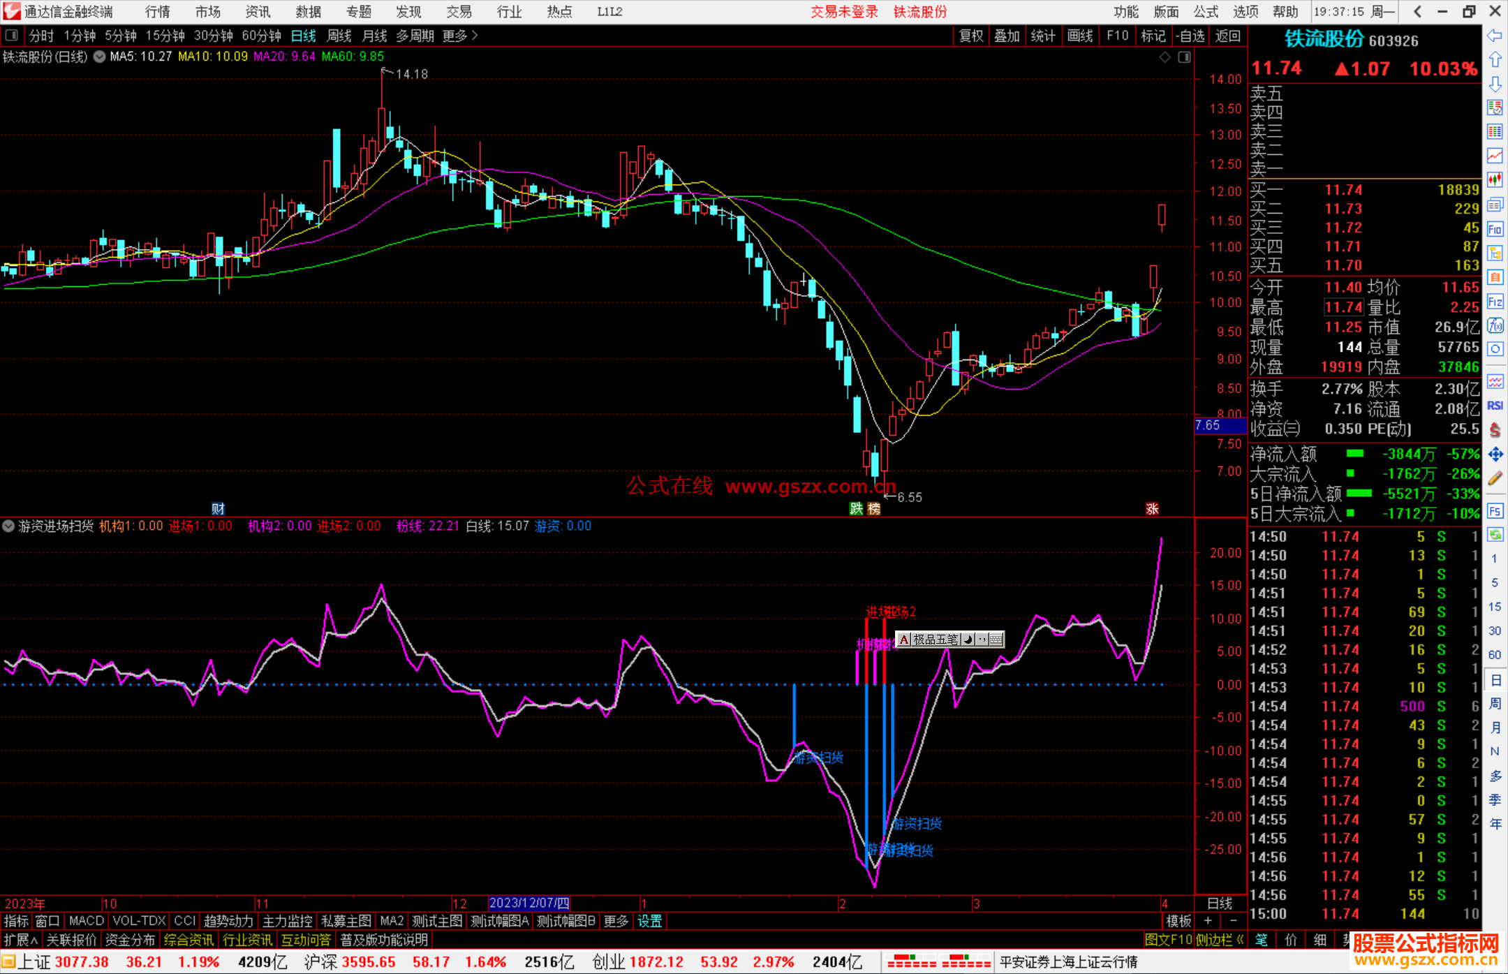Click the 复权 button

tap(970, 36)
